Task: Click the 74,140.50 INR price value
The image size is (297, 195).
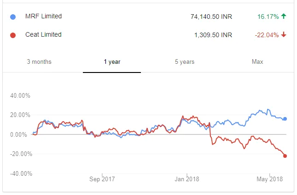Action: pyautogui.click(x=211, y=17)
